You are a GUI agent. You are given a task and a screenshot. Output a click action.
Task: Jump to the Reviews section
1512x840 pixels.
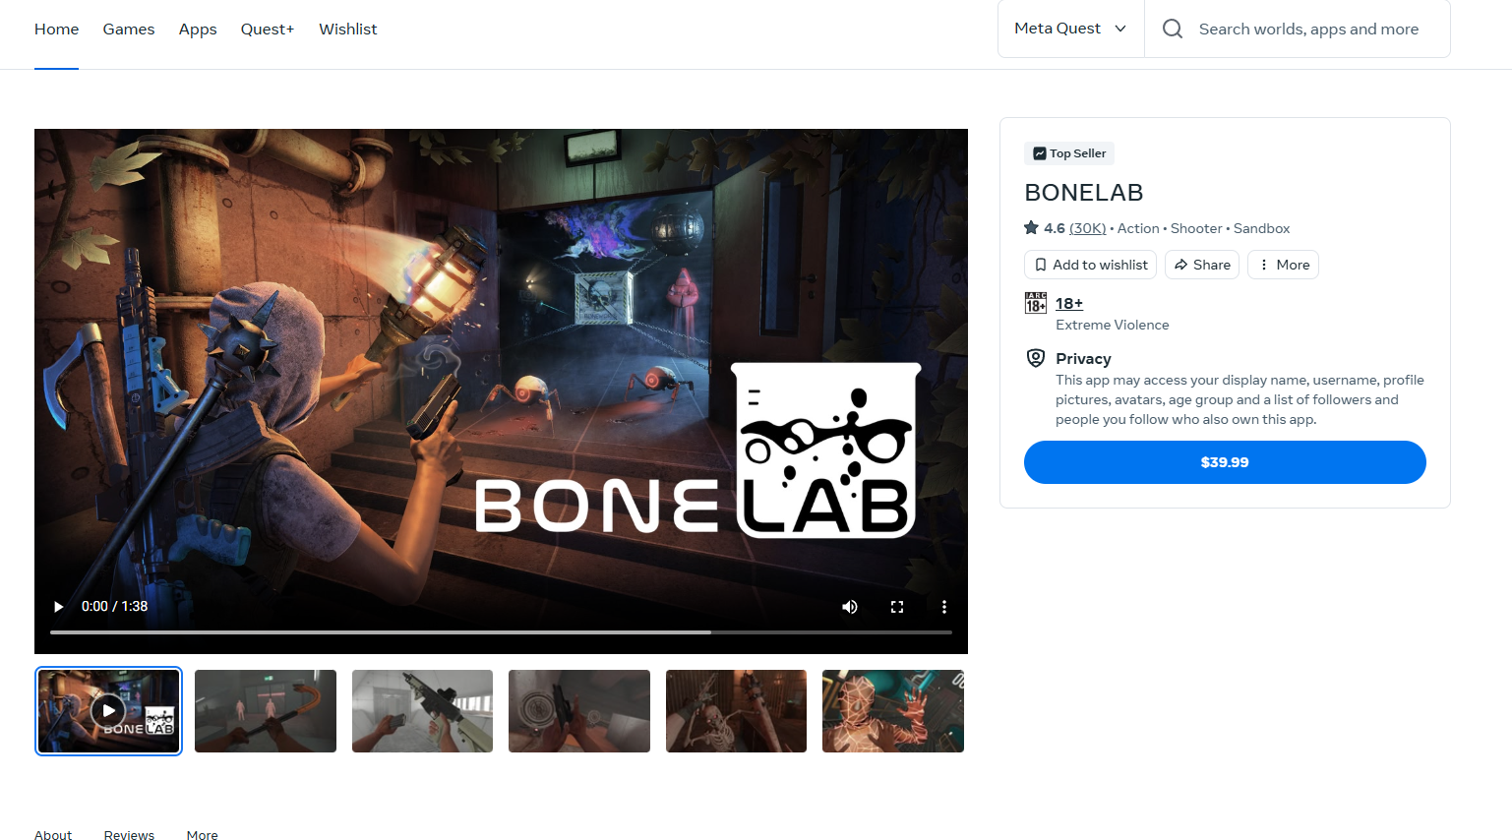(x=129, y=835)
